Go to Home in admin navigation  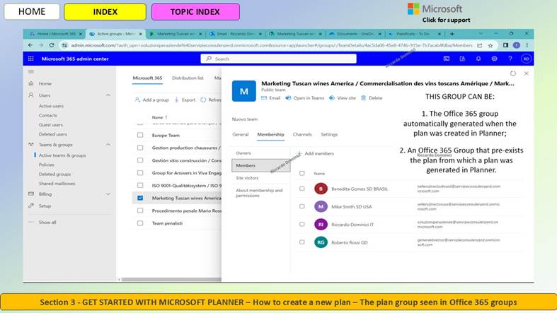tap(45, 83)
